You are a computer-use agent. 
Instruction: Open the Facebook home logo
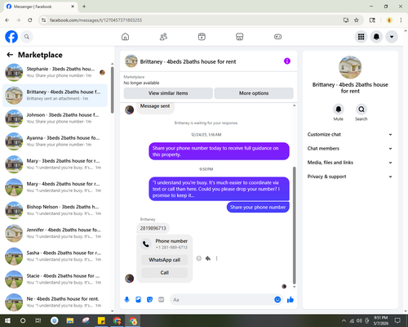[11, 37]
